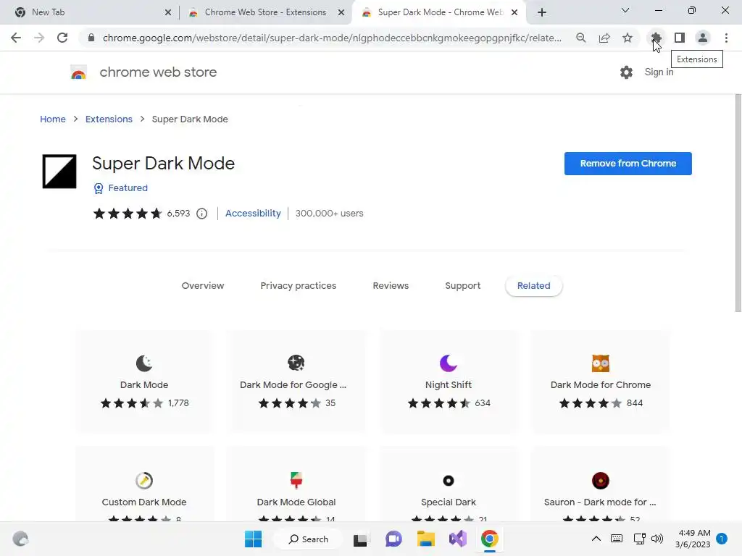Open the Windows Start menu
Screen dimensions: 742x556
pyautogui.click(x=253, y=539)
